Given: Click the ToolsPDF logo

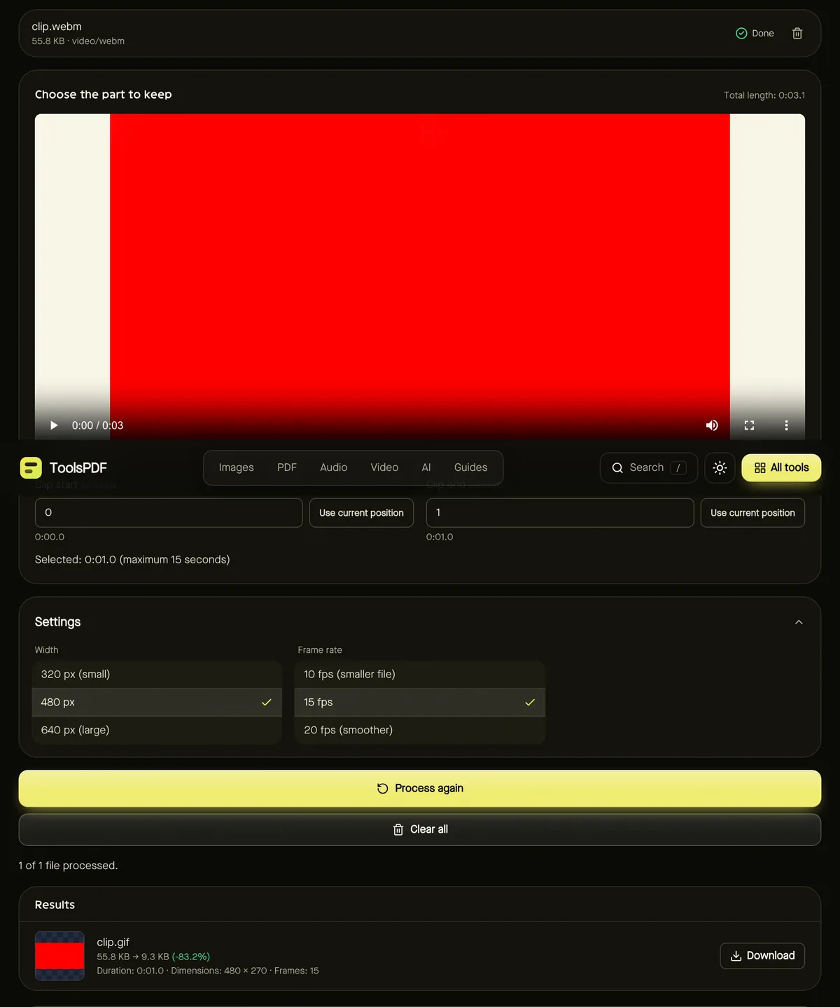Looking at the screenshot, I should (x=64, y=467).
